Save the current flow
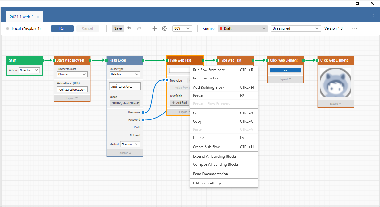380x207 pixels. point(118,28)
